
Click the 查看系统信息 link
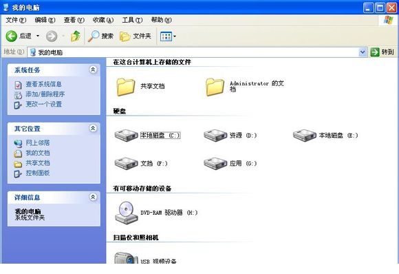43,84
